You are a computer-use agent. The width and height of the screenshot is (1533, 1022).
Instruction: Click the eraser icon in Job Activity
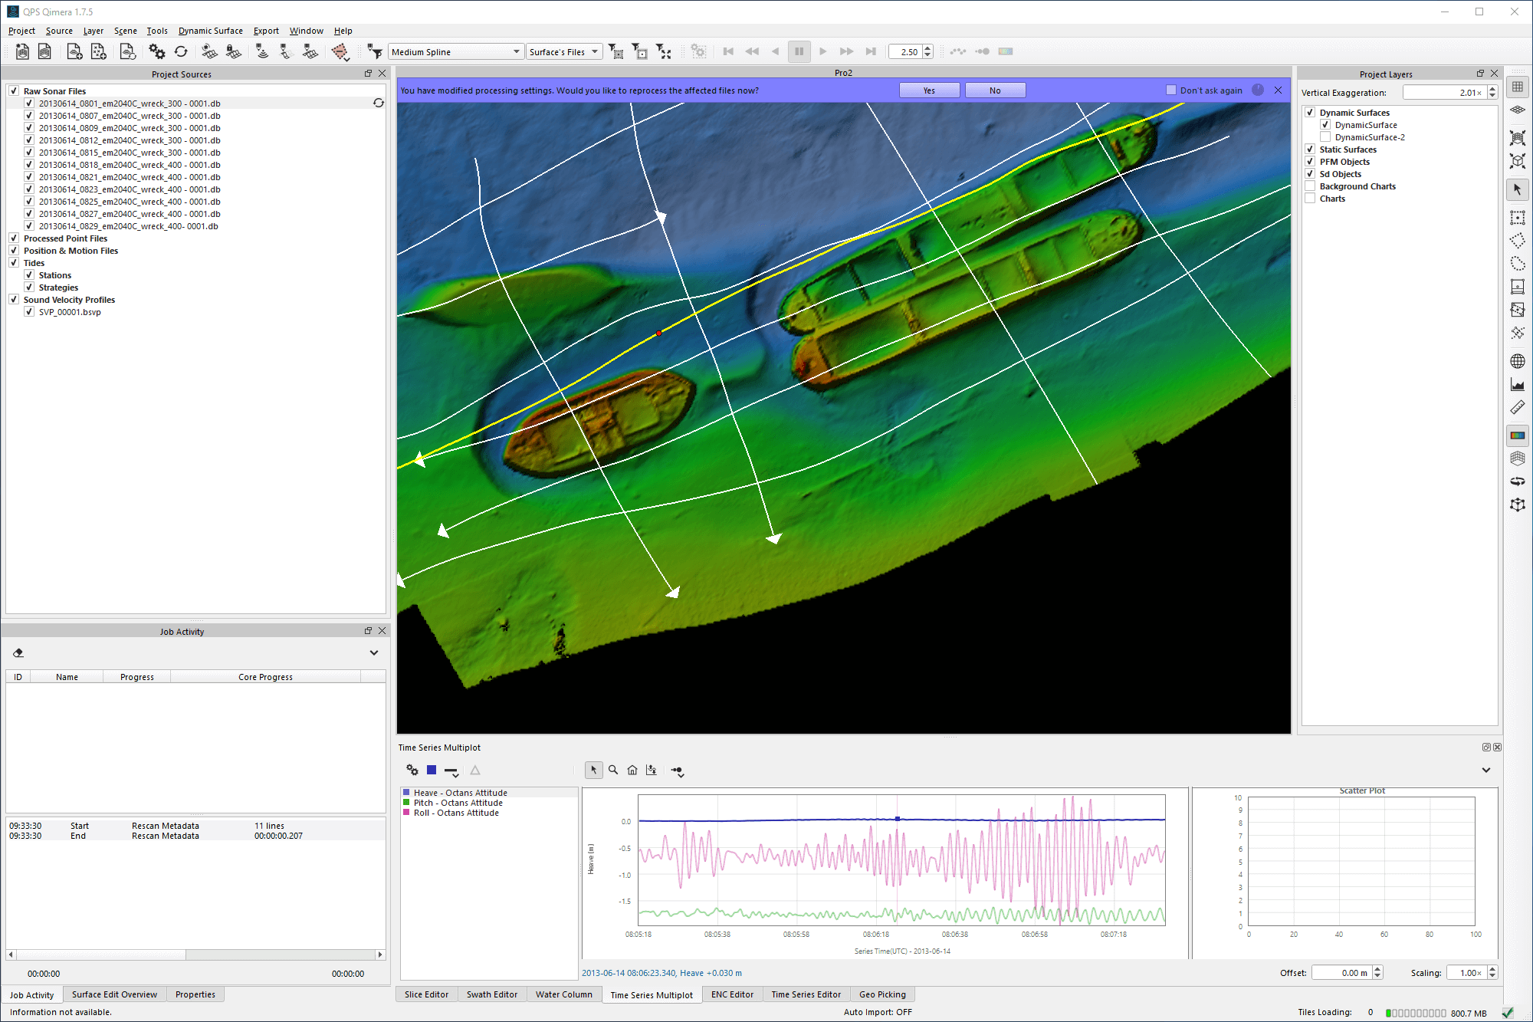(x=18, y=653)
